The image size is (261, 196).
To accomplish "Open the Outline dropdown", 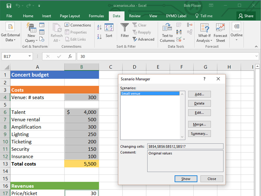I will click(236, 32).
